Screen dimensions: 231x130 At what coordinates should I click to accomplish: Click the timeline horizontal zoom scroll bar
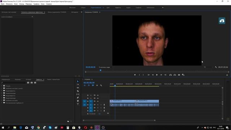pos(119,120)
